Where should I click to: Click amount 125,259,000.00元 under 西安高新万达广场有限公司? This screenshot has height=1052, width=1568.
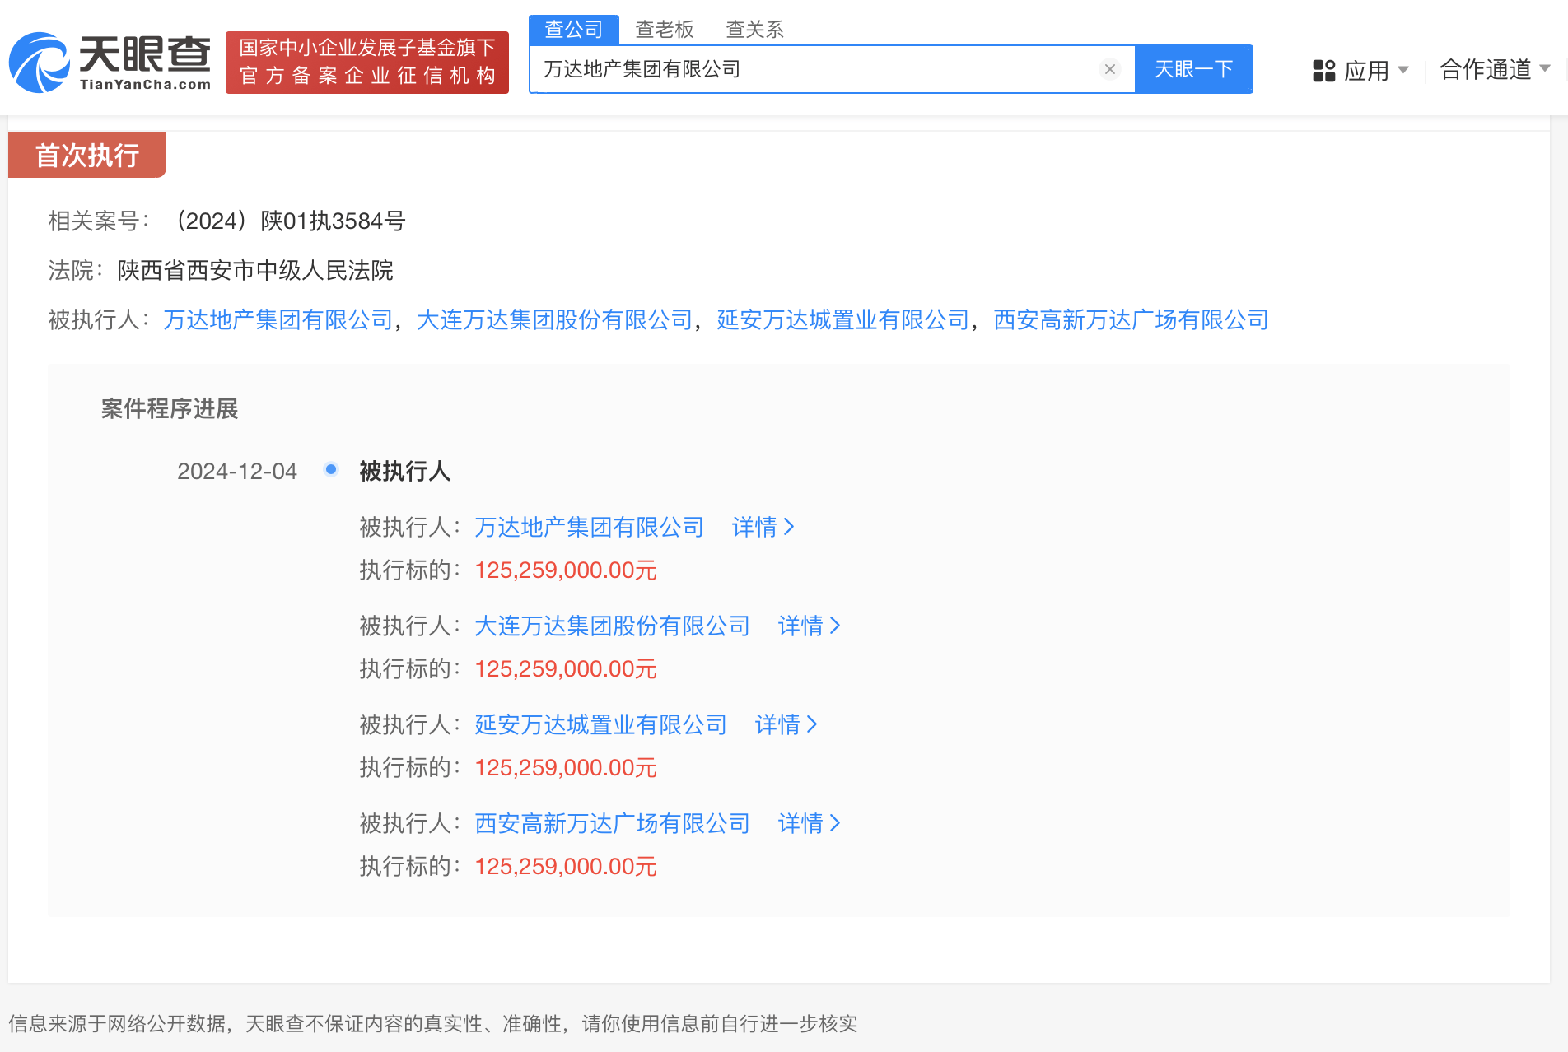[566, 866]
